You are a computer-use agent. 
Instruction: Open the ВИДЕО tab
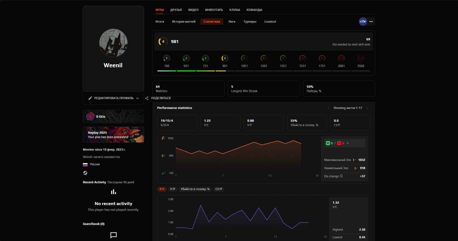pyautogui.click(x=193, y=10)
